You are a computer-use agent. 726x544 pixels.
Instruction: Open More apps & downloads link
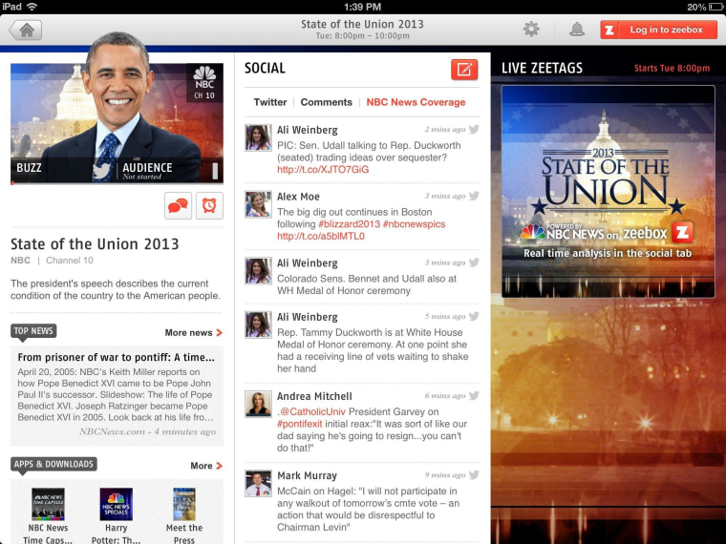206,466
